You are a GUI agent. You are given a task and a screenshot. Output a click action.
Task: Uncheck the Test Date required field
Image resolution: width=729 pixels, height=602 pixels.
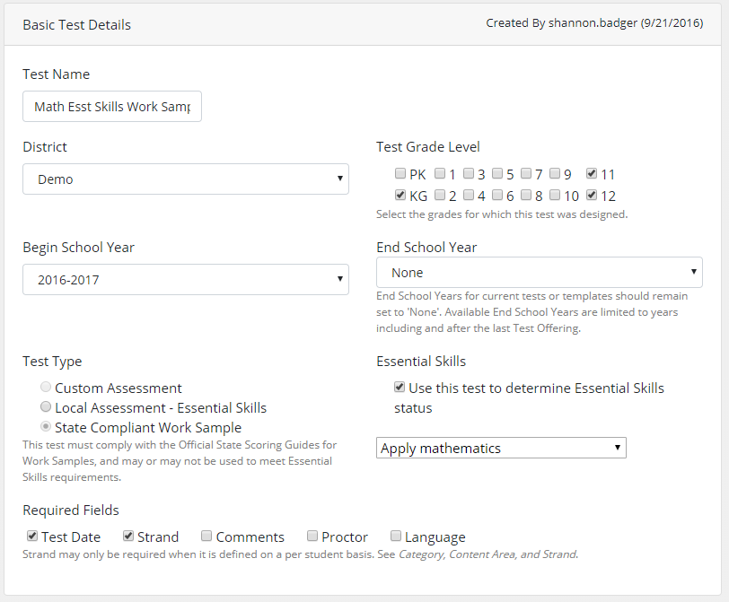32,537
